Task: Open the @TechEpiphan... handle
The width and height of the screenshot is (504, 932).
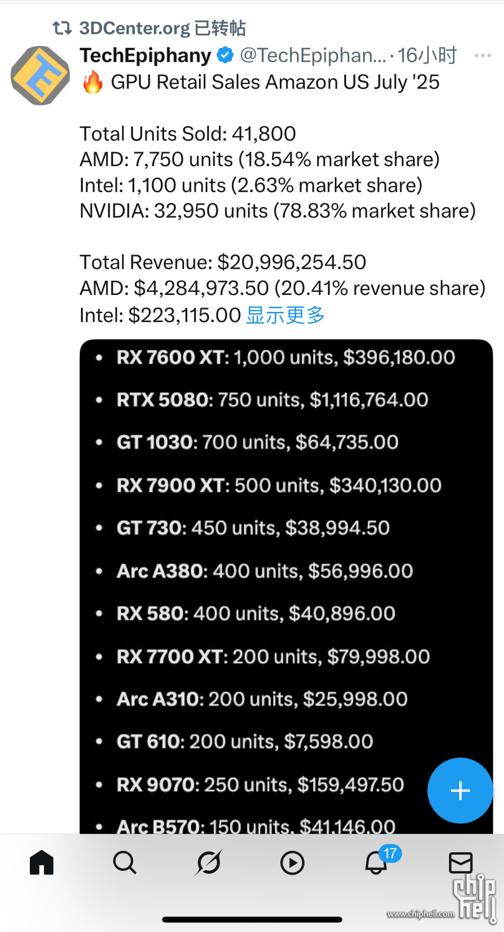Action: tap(313, 55)
